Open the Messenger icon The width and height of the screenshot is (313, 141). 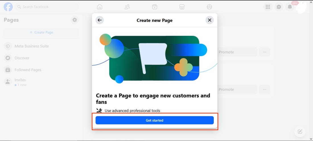click(279, 7)
